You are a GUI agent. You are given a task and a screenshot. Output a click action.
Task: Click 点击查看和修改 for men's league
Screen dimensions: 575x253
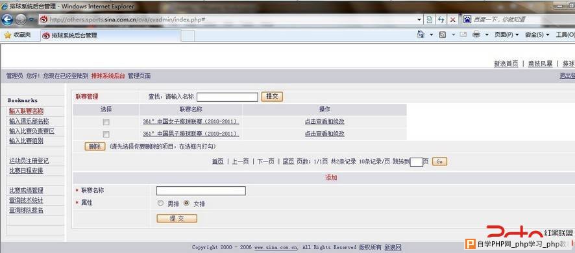(324, 134)
